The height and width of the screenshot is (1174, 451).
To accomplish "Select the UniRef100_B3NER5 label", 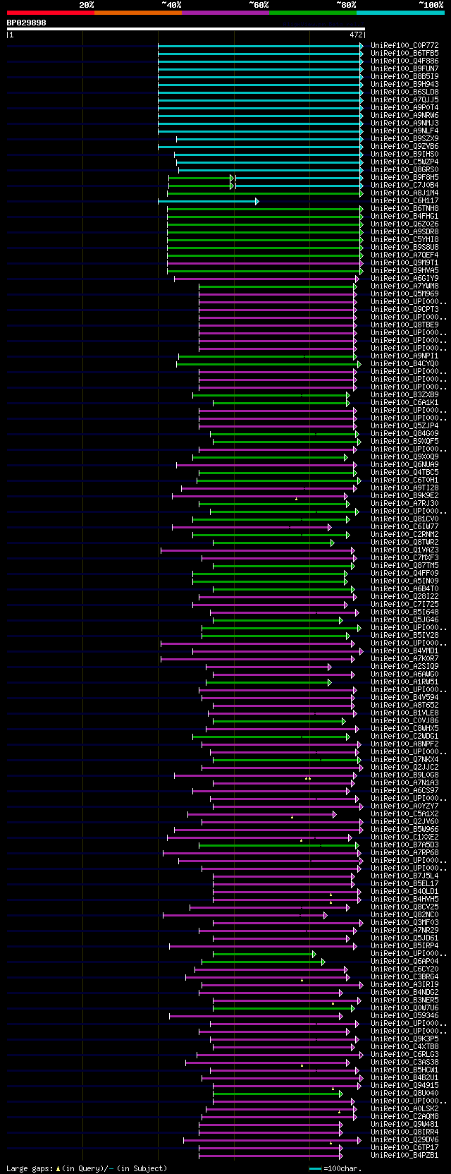I will [404, 1000].
